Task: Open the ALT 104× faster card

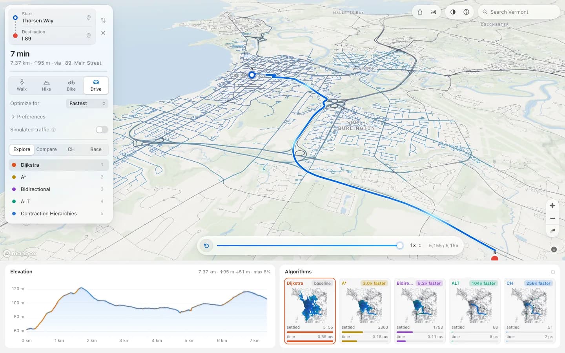Action: pyautogui.click(x=475, y=311)
